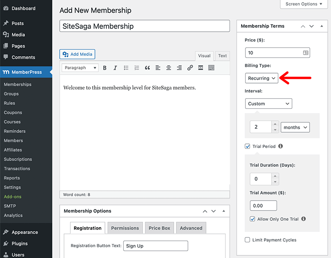Increase the interval number stepper

[x=275, y=124]
